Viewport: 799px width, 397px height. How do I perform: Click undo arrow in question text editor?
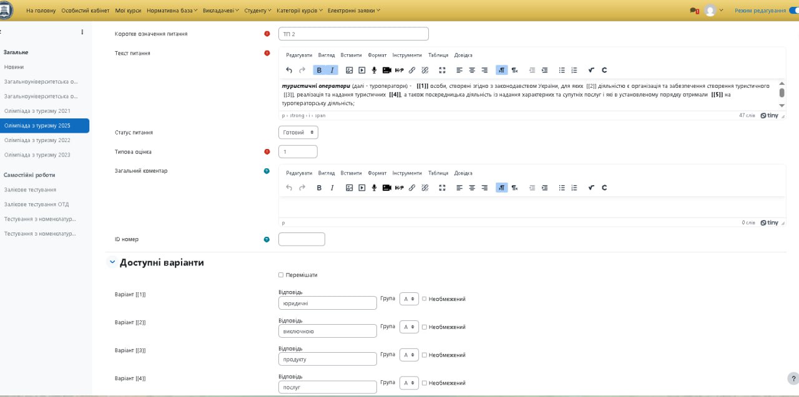tap(289, 70)
